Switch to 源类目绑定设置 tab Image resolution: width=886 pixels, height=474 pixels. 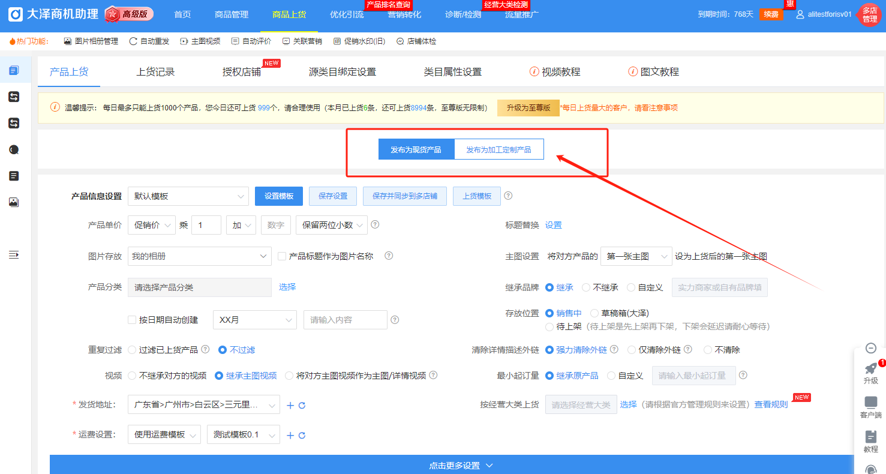(343, 72)
